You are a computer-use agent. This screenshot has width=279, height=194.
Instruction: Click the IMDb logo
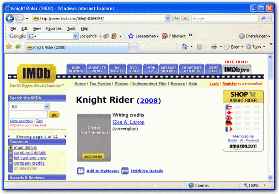click(36, 73)
